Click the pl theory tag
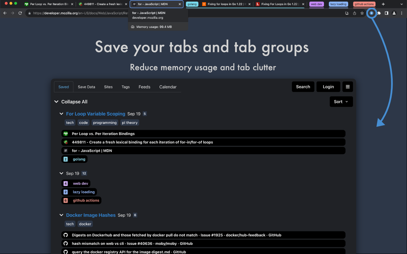The height and width of the screenshot is (254, 407). coord(130,123)
